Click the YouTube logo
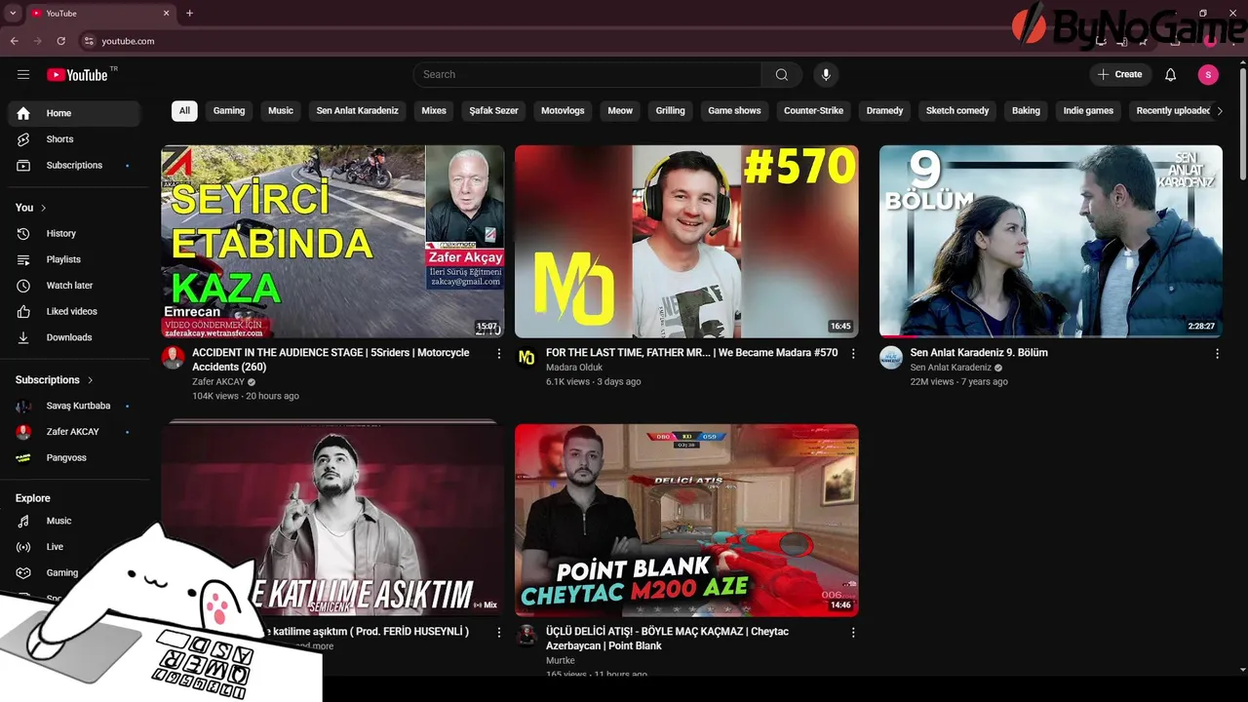This screenshot has height=702, width=1248. click(x=77, y=74)
